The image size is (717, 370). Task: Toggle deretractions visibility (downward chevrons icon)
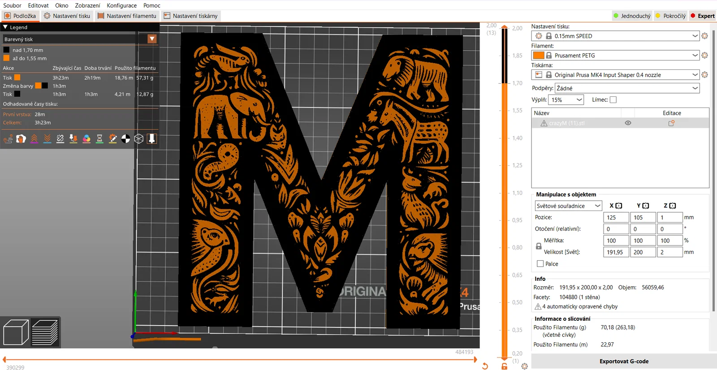[x=47, y=139]
